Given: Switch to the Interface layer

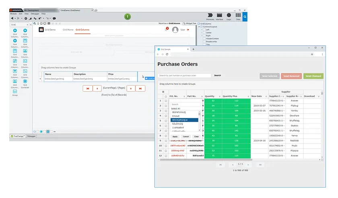Looking at the screenshot, I should (219, 16).
